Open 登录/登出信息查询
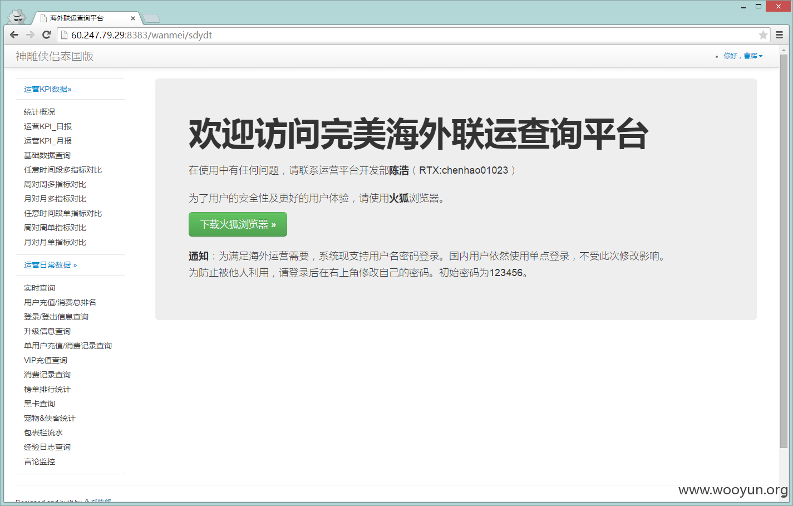 56,317
